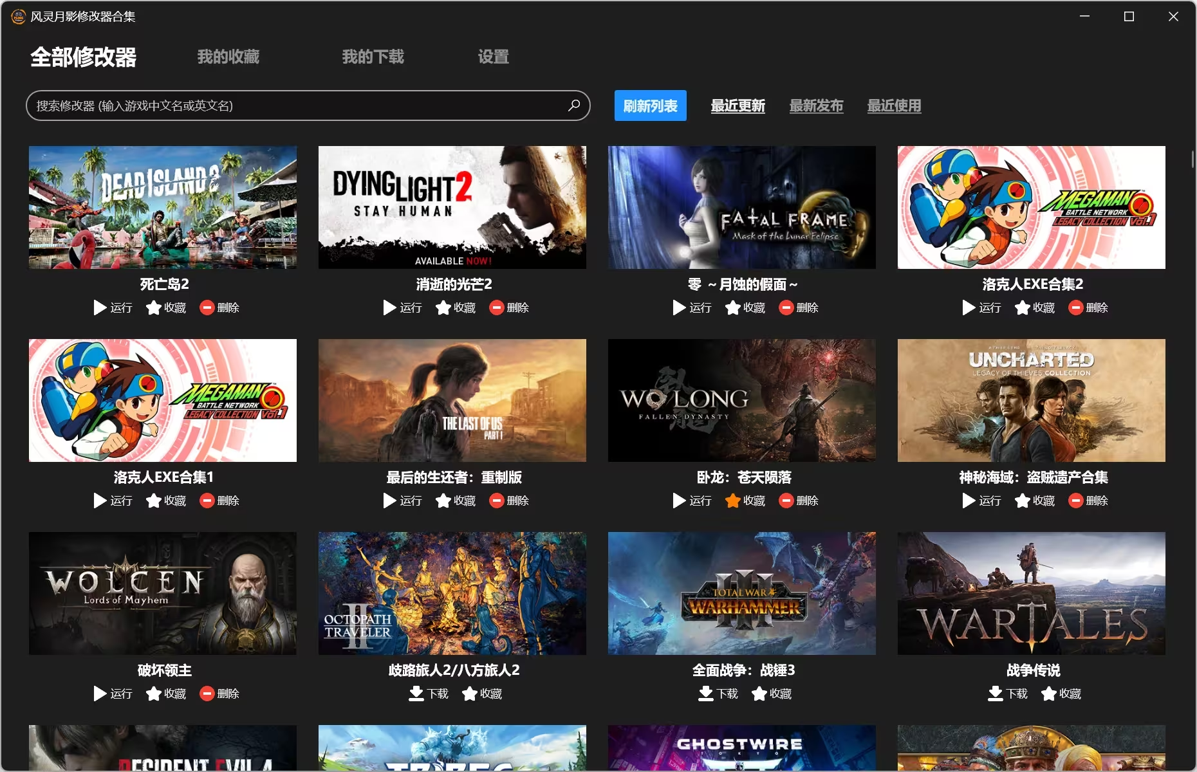Go to the 设置 tab
Viewport: 1197px width, 772px height.
click(494, 57)
